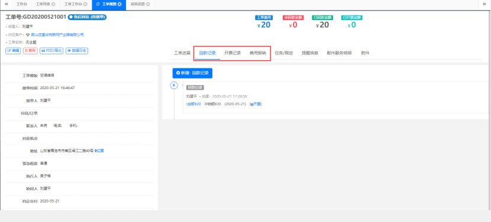Open 打印/导出 print export button
The width and height of the screenshot is (491, 222).
click(x=51, y=51)
